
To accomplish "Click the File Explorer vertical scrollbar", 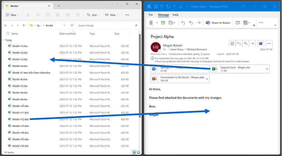I will click(x=140, y=75).
